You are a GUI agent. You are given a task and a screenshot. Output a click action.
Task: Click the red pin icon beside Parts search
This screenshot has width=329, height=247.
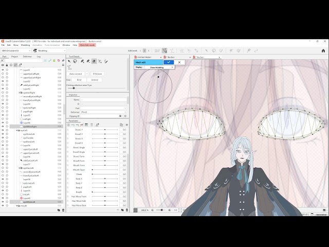[x=59, y=61]
